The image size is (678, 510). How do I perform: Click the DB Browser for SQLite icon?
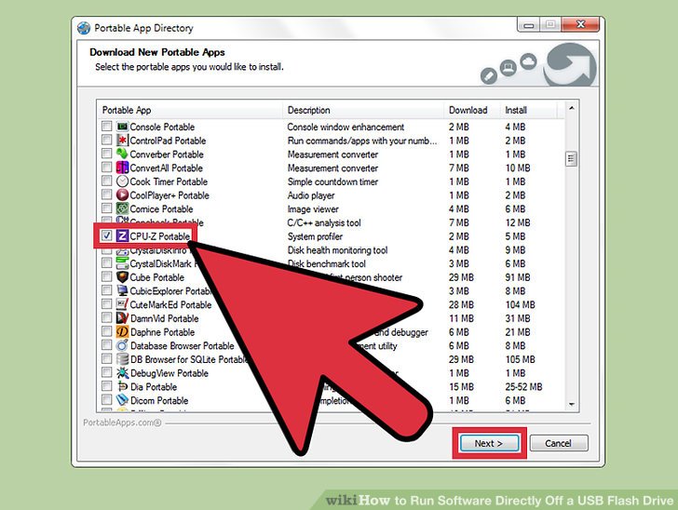(122, 359)
